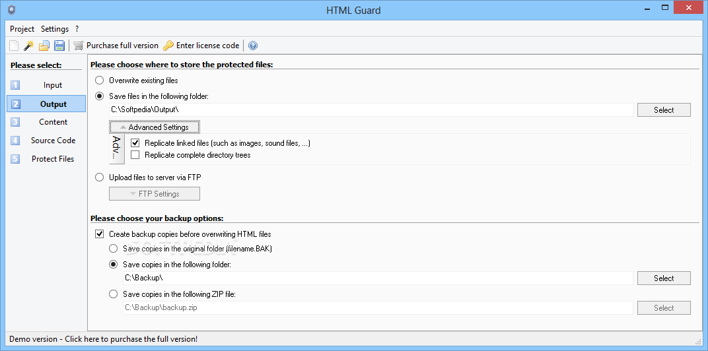The image size is (708, 351).
Task: Uncheck Replicate linked files checkbox
Action: point(135,143)
